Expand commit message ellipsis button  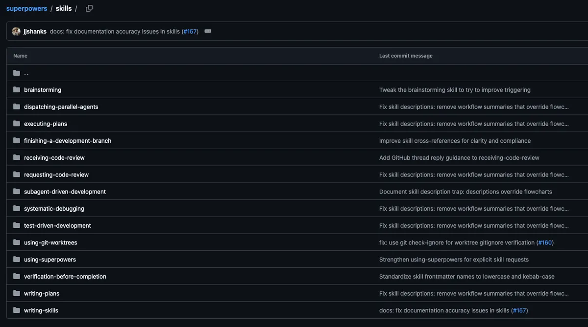pos(208,31)
